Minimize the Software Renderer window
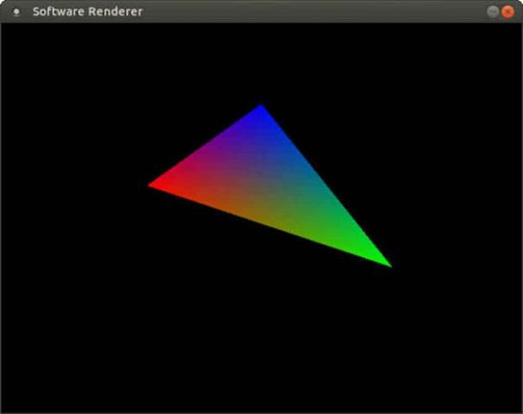523x414 pixels. [x=493, y=12]
